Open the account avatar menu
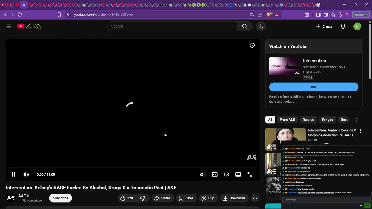Image resolution: width=372 pixels, height=209 pixels. pos(357,26)
